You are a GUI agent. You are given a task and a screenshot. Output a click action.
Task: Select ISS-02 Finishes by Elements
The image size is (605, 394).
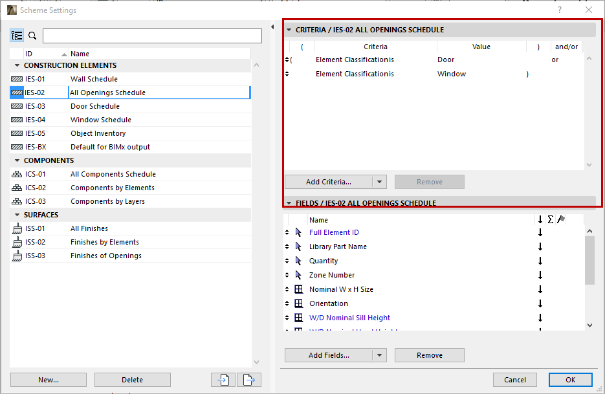click(x=130, y=242)
